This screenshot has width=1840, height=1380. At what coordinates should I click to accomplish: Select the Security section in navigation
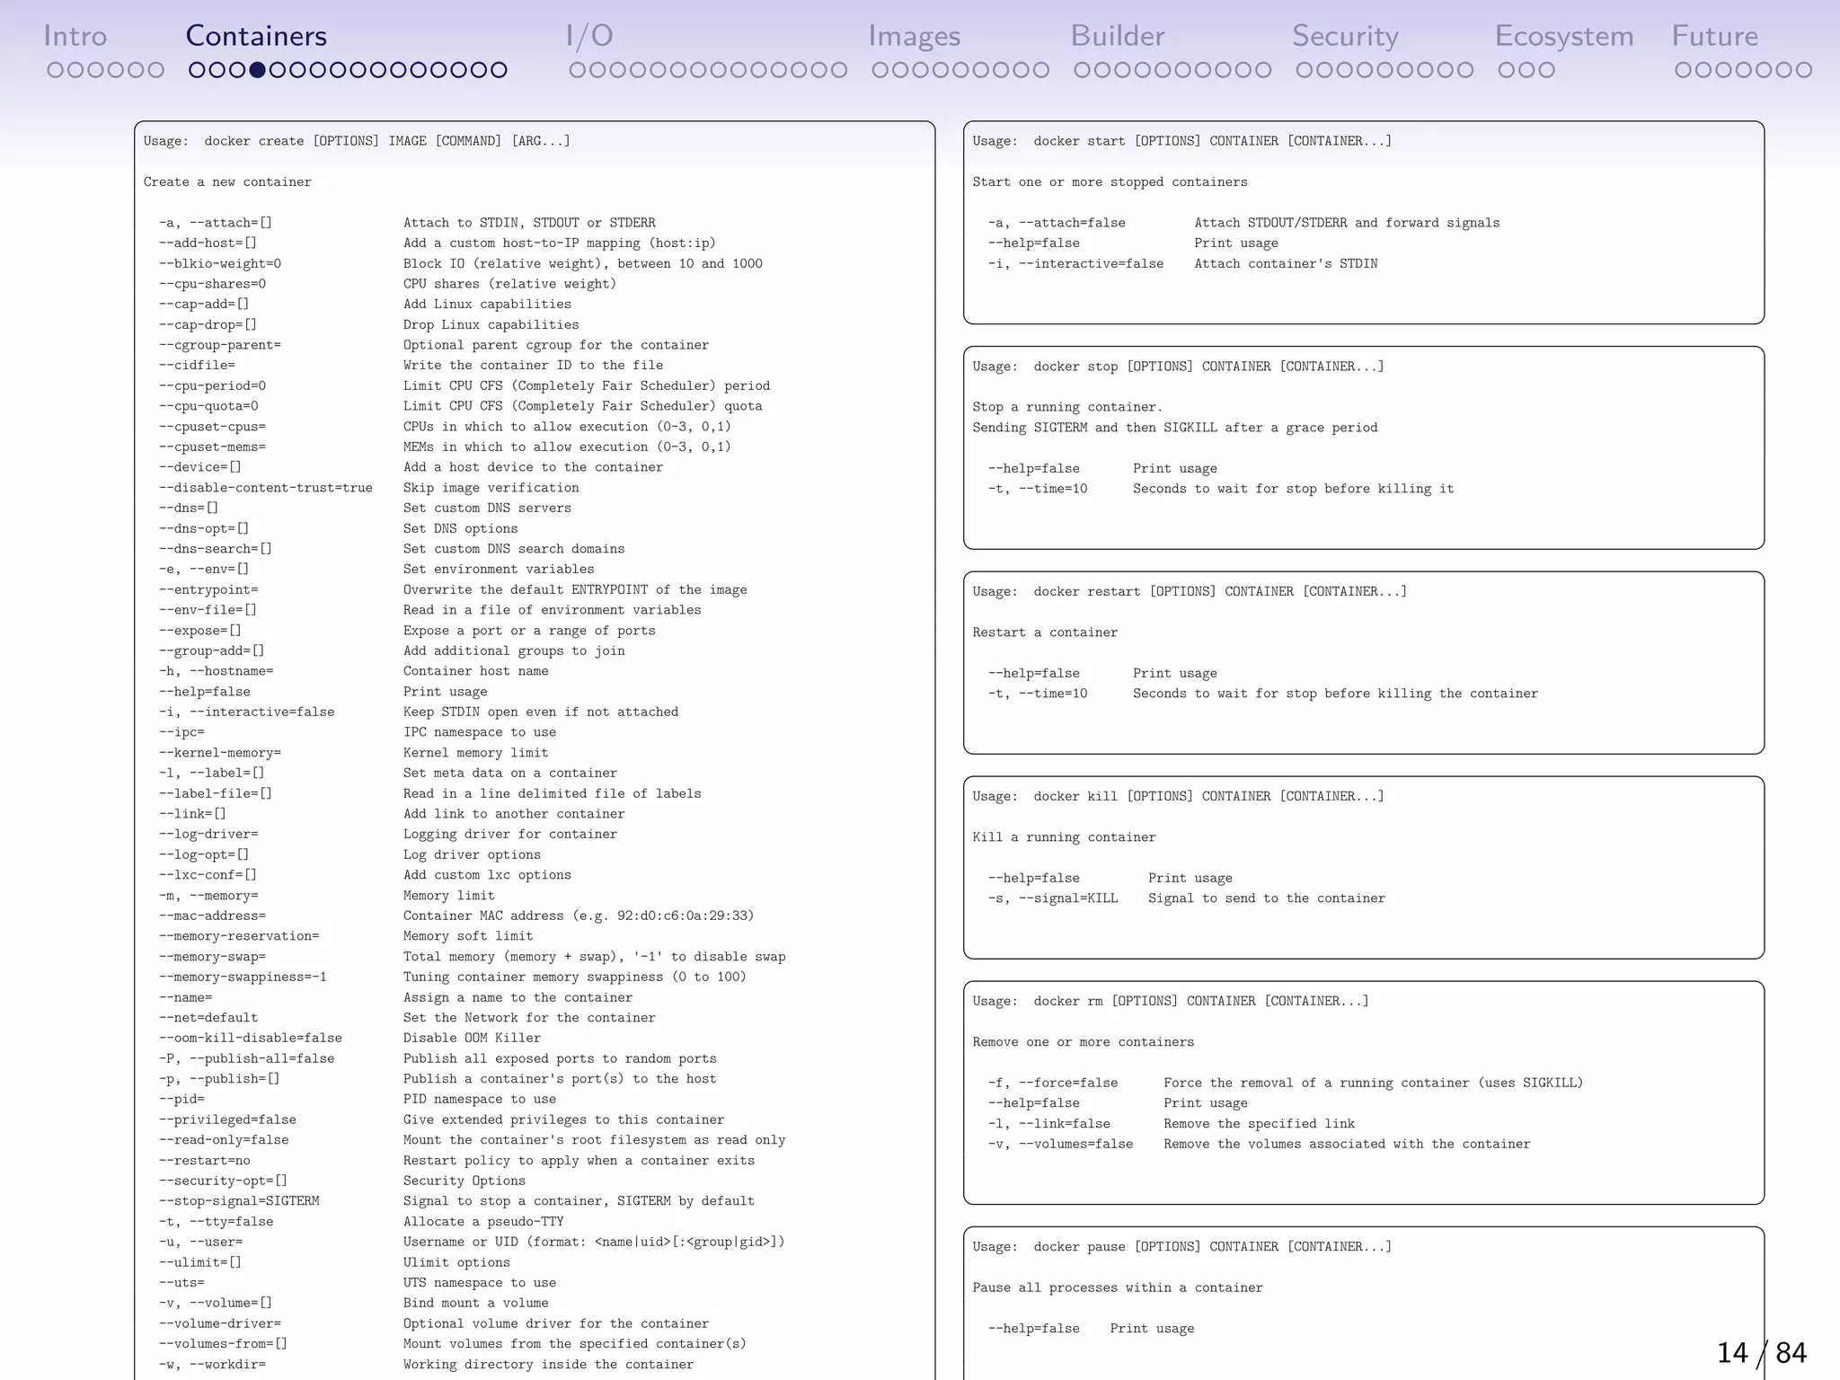coord(1345,36)
